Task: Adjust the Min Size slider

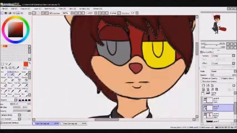Action: click(20, 108)
